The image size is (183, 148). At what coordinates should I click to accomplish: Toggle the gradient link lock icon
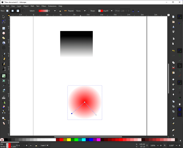tap(60, 11)
